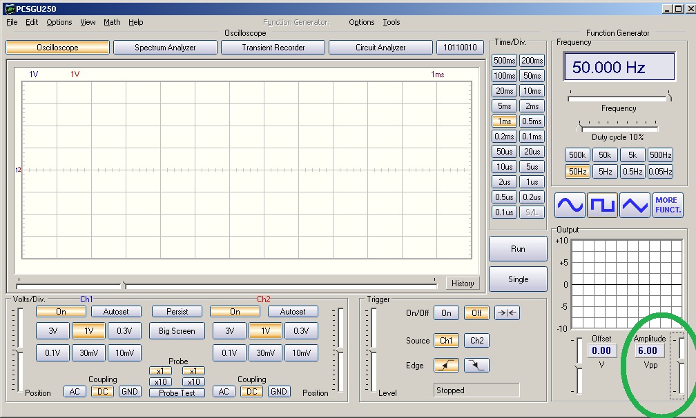Enable Persist display mode

point(177,312)
